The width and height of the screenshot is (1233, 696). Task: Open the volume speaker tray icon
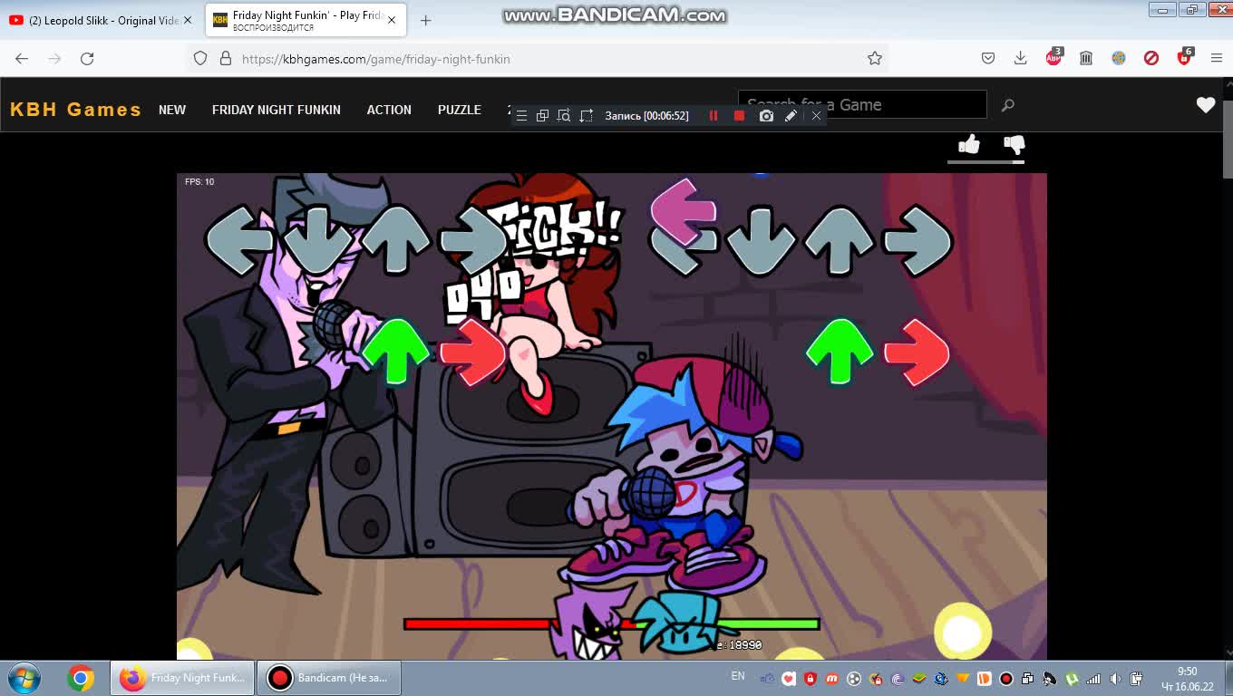[x=1115, y=679]
